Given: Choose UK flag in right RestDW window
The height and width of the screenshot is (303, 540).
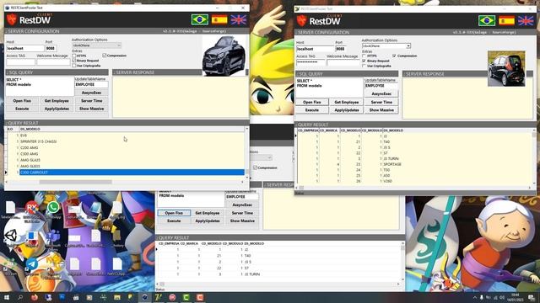Looking at the screenshot, I should pyautogui.click(x=526, y=20).
